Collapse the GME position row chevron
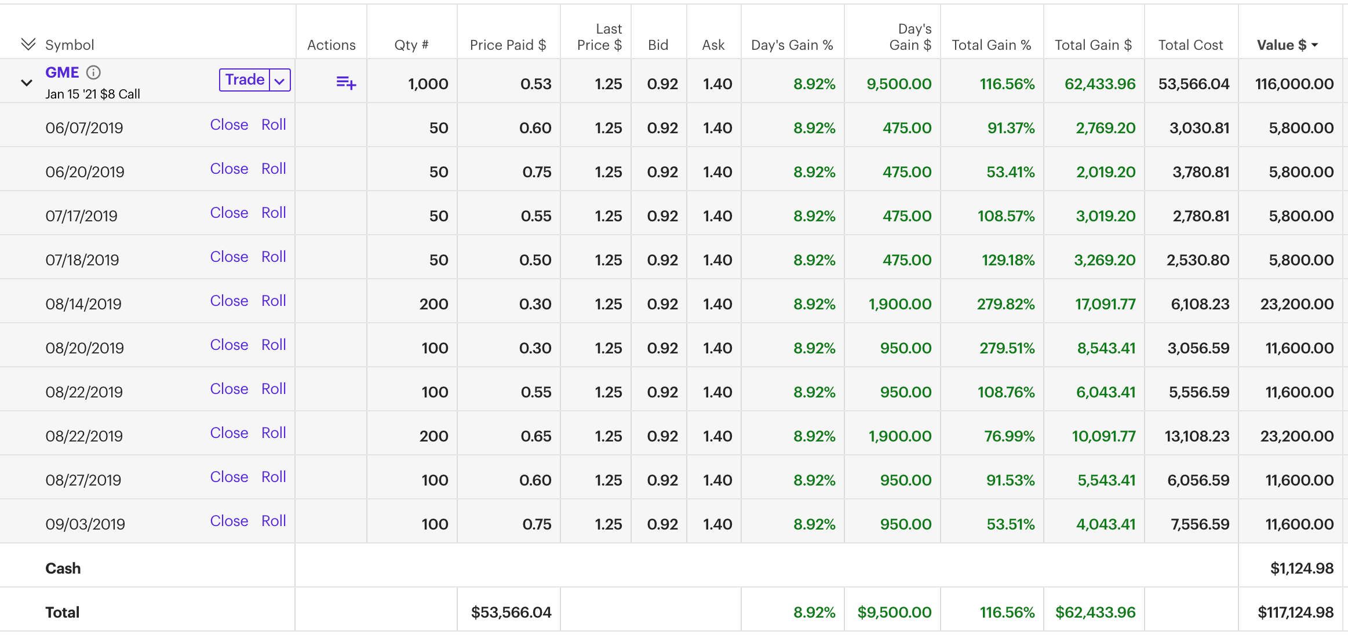This screenshot has height=635, width=1348. pyautogui.click(x=27, y=83)
